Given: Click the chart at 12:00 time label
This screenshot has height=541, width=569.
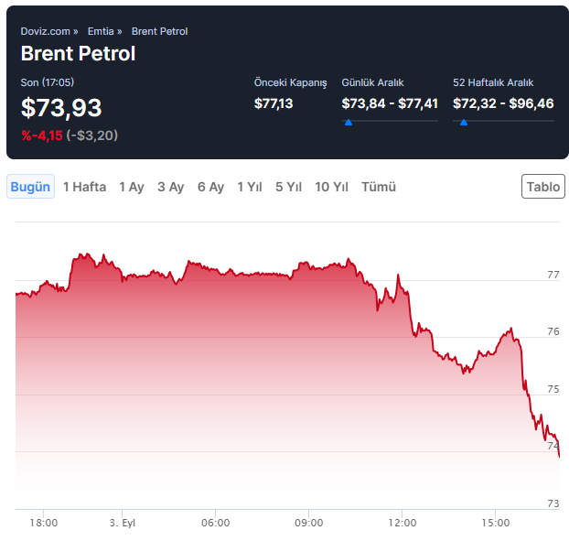Looking at the screenshot, I should (x=402, y=523).
